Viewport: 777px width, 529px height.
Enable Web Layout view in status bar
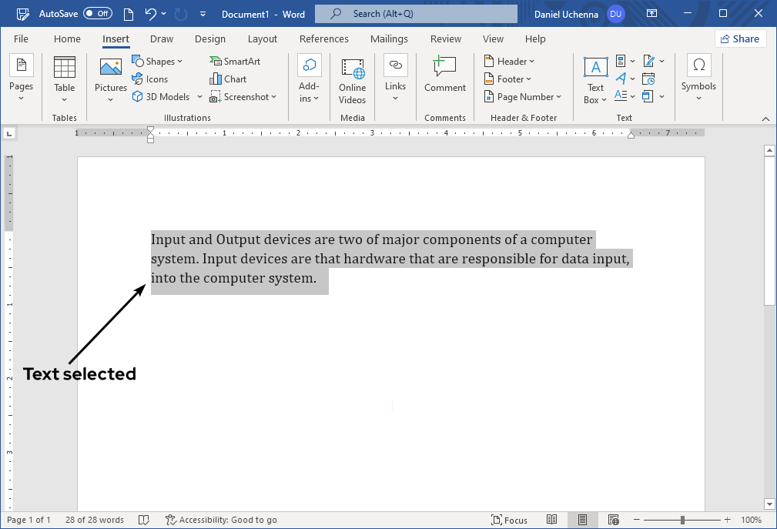[613, 520]
